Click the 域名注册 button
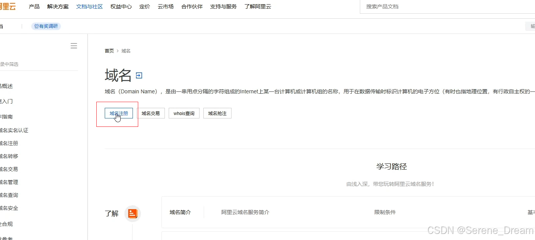The image size is (535, 240). (x=119, y=113)
